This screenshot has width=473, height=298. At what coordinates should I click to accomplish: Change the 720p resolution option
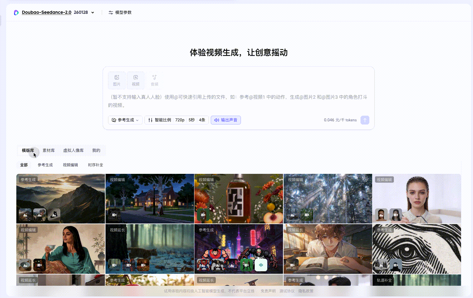pos(180,120)
